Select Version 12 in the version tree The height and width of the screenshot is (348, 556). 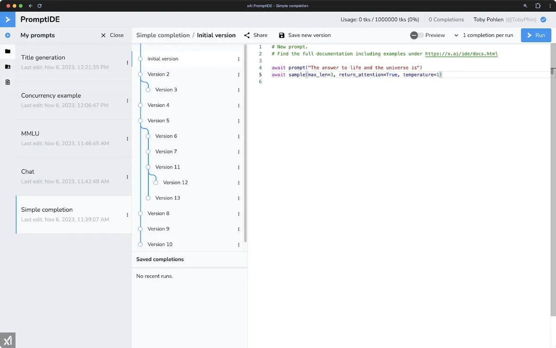(x=176, y=182)
